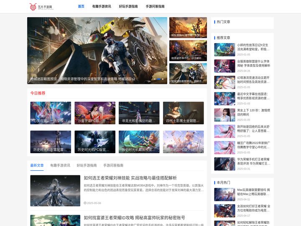
Task: Open the 地城迷踪PC版 anime girl card
Action: tap(184, 142)
